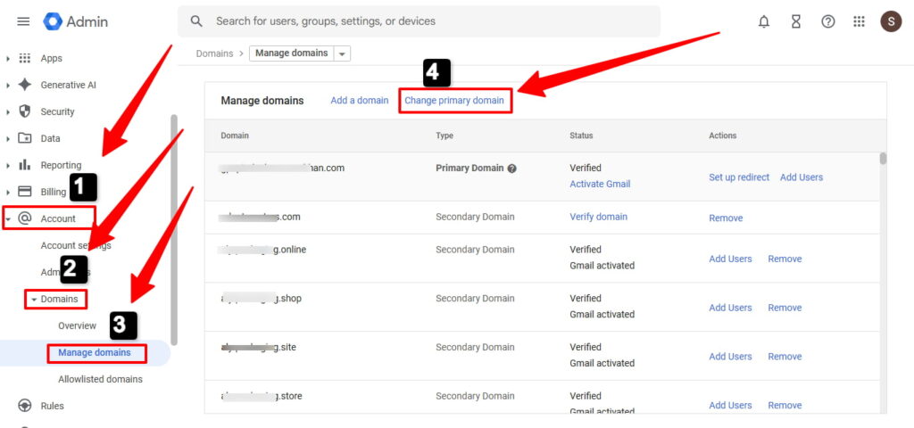Collapse the Domains submenu

click(x=34, y=300)
